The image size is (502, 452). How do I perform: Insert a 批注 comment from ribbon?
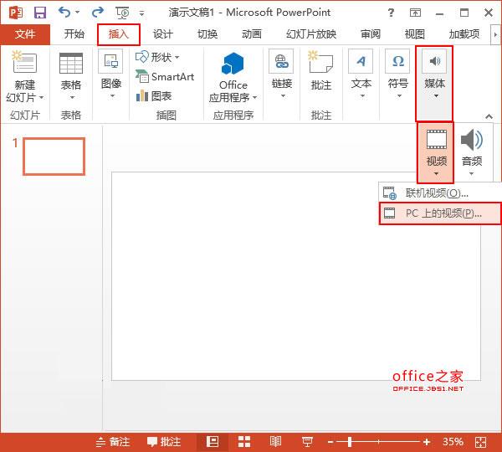[x=320, y=71]
